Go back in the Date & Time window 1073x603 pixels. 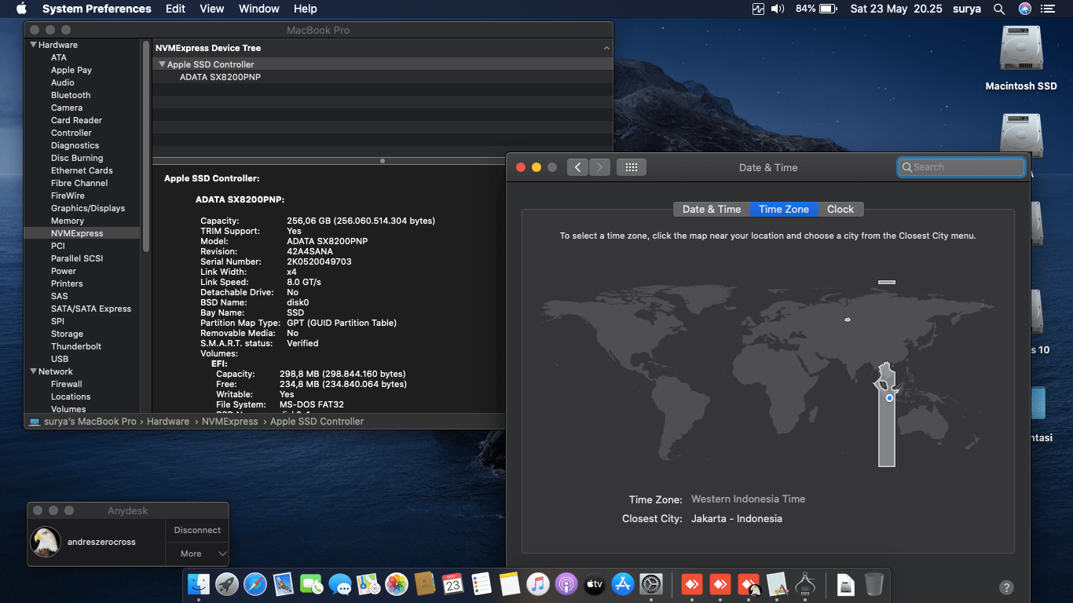tap(577, 167)
